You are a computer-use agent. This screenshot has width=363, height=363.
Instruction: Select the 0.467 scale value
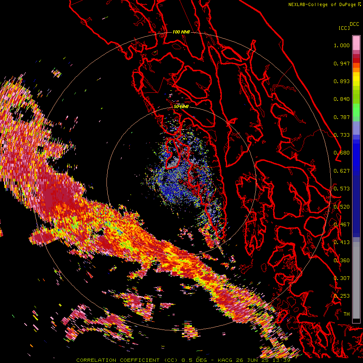[342, 225]
